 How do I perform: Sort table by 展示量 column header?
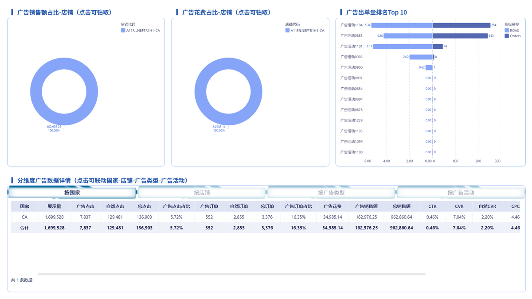55,206
